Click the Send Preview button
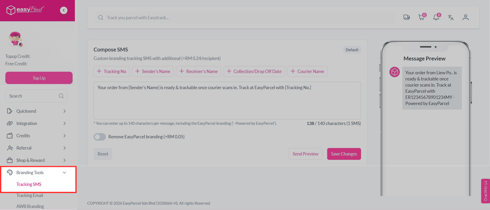Image resolution: width=490 pixels, height=210 pixels. (x=305, y=154)
